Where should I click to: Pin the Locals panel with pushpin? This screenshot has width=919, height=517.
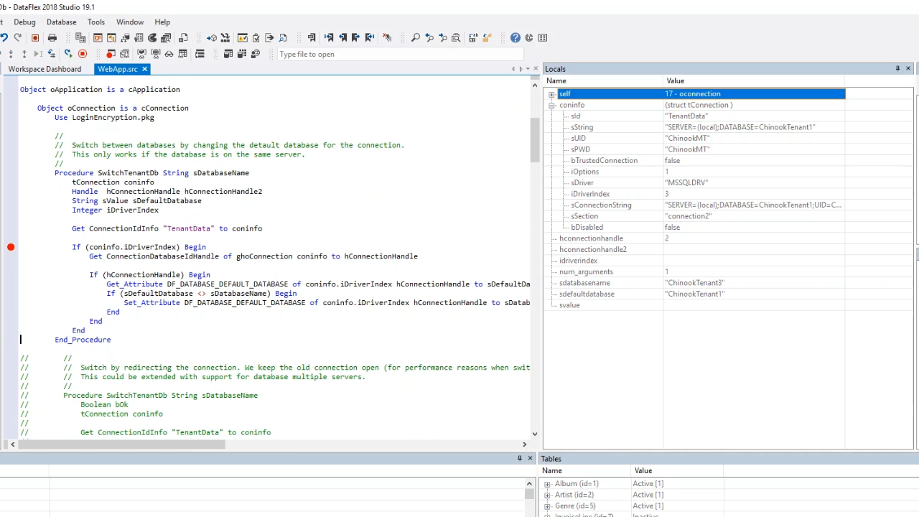(897, 69)
